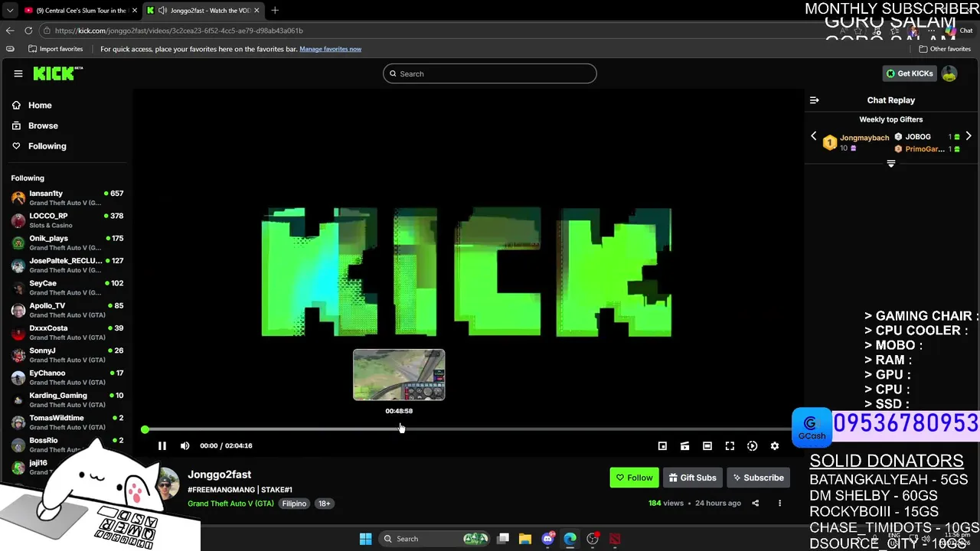This screenshot has width=980, height=551.
Task: Open Iansan1ty channel in Following list
Action: coord(67,197)
